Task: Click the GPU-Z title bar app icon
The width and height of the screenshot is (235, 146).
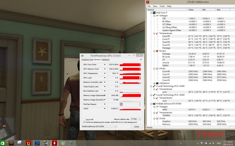Action: click(x=82, y=56)
